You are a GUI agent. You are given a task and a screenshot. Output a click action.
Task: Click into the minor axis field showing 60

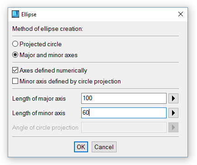(x=124, y=113)
